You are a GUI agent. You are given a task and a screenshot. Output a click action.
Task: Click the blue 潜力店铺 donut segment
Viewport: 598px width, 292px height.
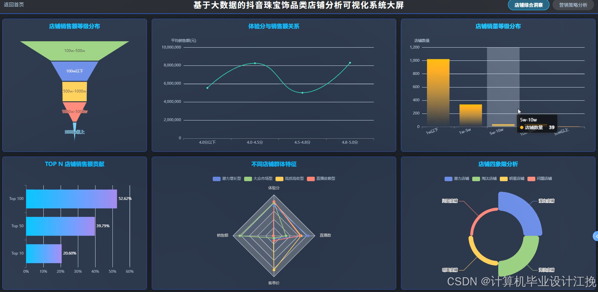(x=525, y=210)
